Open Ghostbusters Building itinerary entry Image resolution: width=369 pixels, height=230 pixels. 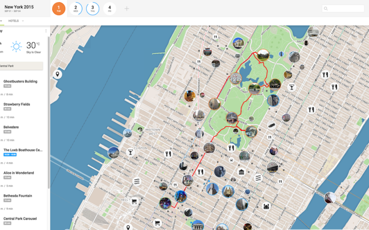(20, 81)
